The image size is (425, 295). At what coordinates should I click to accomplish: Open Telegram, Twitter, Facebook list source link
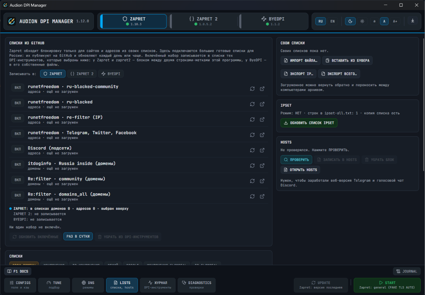click(x=262, y=135)
